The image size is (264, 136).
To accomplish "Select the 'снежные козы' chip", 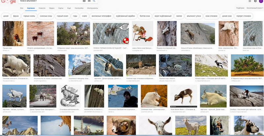I will pyautogui.click(x=46, y=16).
